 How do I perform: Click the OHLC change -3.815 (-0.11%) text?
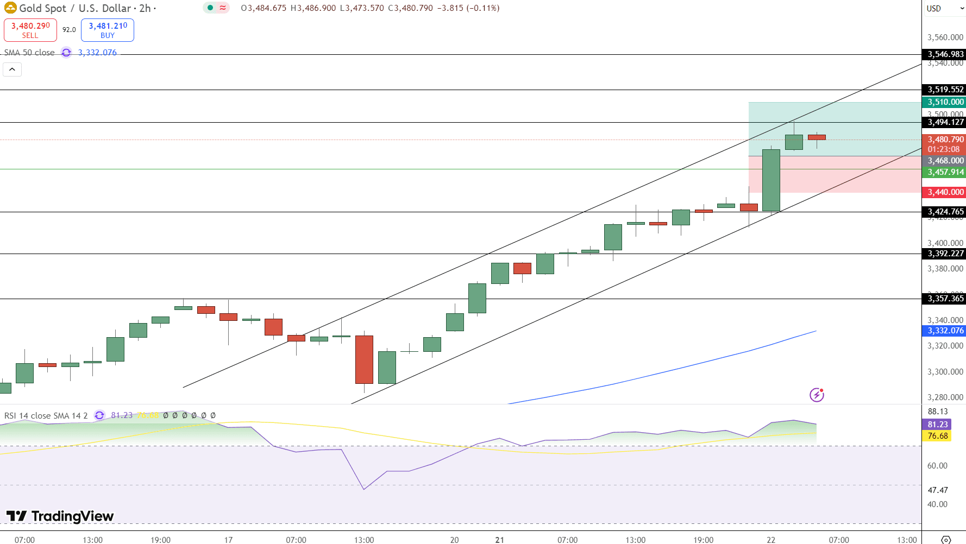pyautogui.click(x=468, y=8)
